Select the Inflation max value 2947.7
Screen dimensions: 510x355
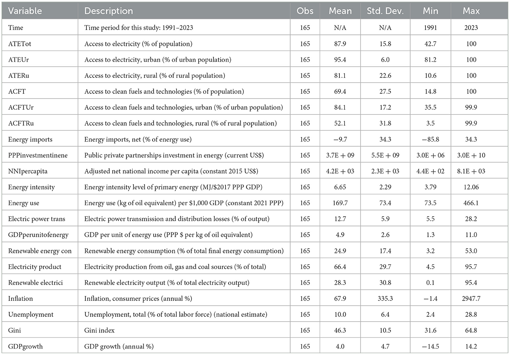click(471, 298)
